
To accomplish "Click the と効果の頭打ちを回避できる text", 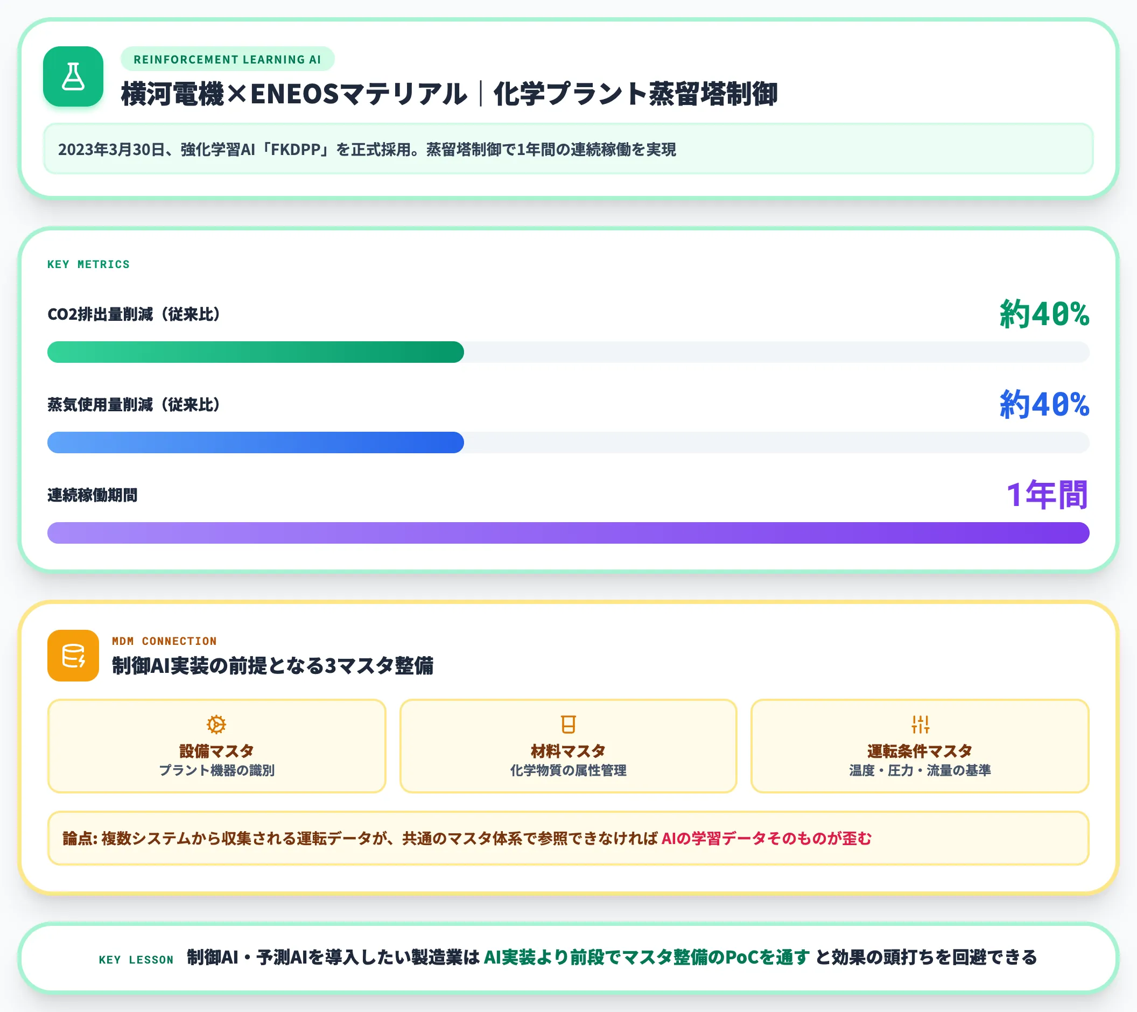I will click(926, 957).
